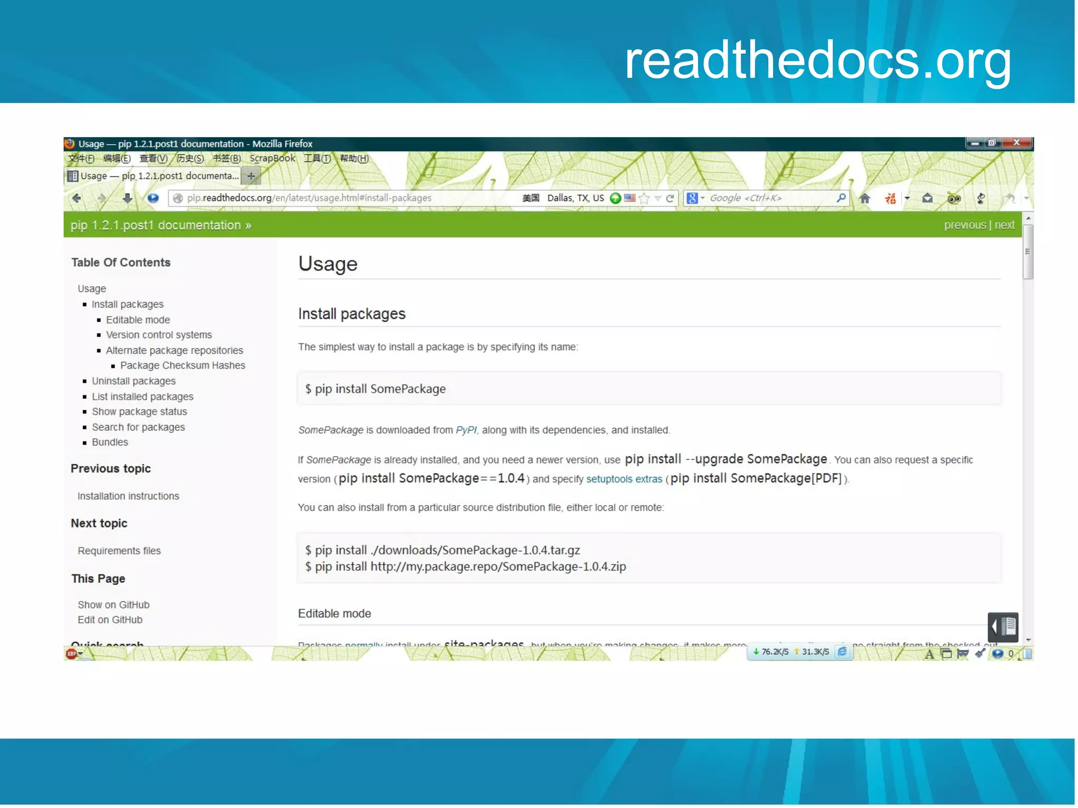Click the Adblock Plus icon in the status bar
Image resolution: width=1078 pixels, height=808 pixels.
click(72, 653)
